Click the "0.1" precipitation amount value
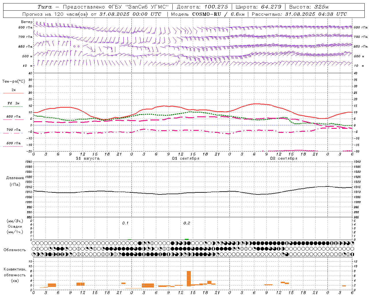369x295 pixels. 125,223
